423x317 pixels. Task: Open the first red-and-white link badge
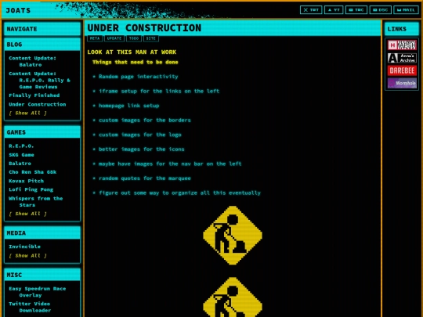pyautogui.click(x=402, y=45)
